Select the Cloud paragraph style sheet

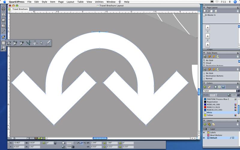coord(208,63)
